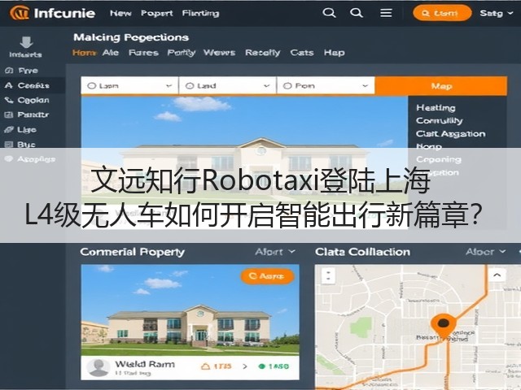Image resolution: width=521 pixels, height=390 pixels.
Task: Click the Clata Collaction heading
Action: pyautogui.click(x=362, y=252)
